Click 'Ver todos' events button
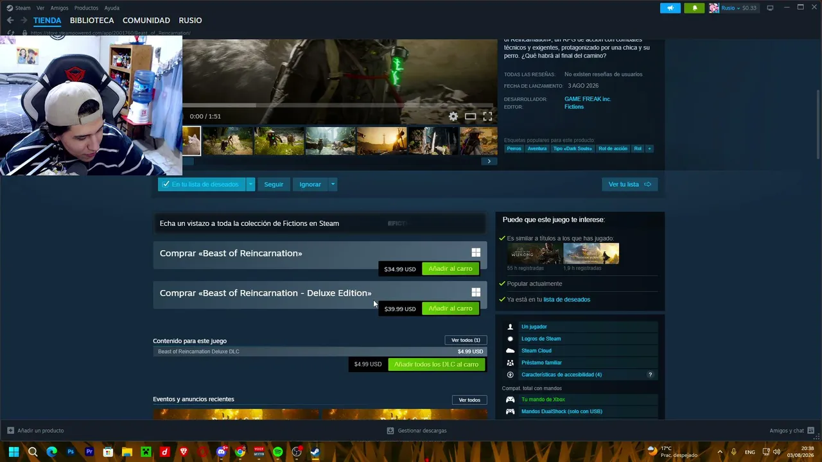Image resolution: width=822 pixels, height=462 pixels. tap(469, 400)
